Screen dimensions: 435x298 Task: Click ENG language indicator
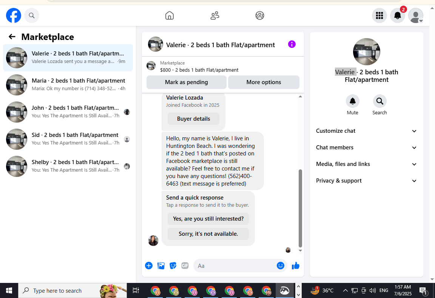384,290
